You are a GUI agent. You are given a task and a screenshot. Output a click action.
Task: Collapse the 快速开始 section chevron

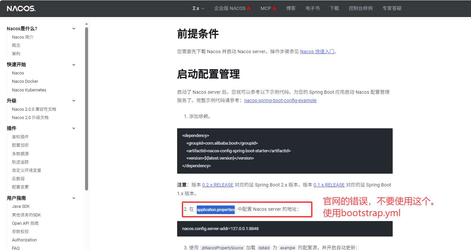pyautogui.click(x=74, y=64)
